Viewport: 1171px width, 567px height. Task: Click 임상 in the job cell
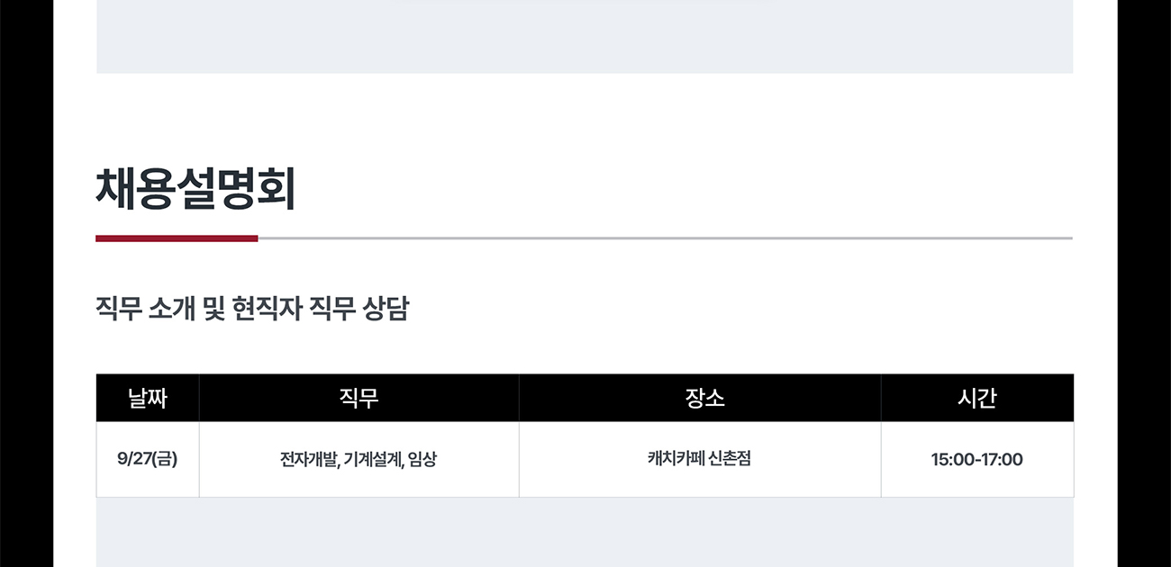click(422, 460)
